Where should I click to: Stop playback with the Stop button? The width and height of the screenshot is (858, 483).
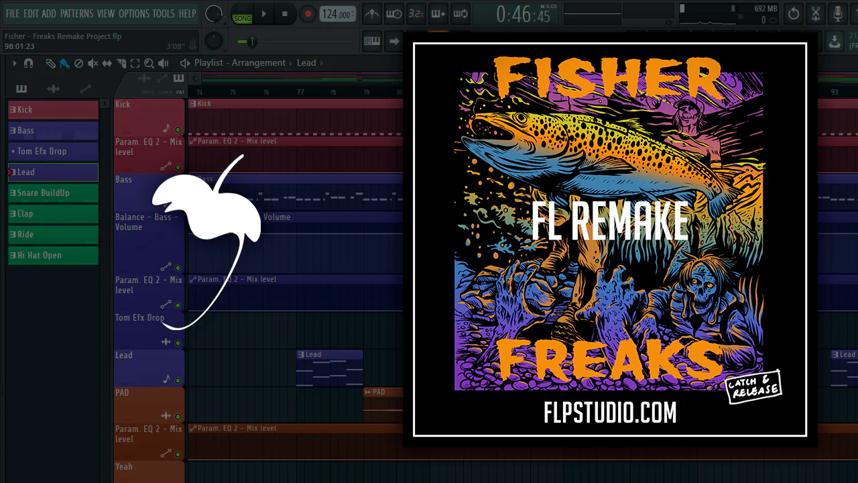click(285, 13)
